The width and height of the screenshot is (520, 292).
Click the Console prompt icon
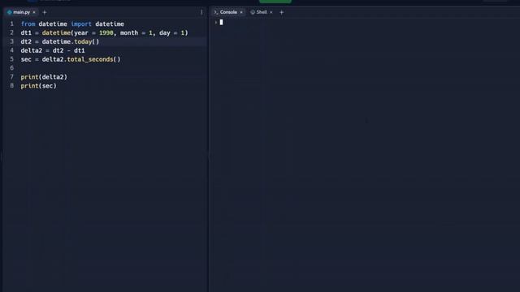pyautogui.click(x=215, y=12)
